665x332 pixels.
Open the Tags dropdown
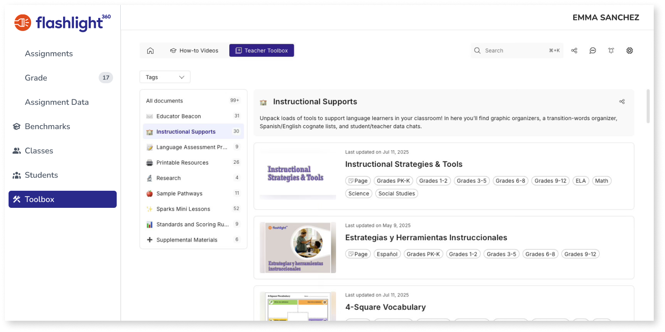click(x=165, y=77)
